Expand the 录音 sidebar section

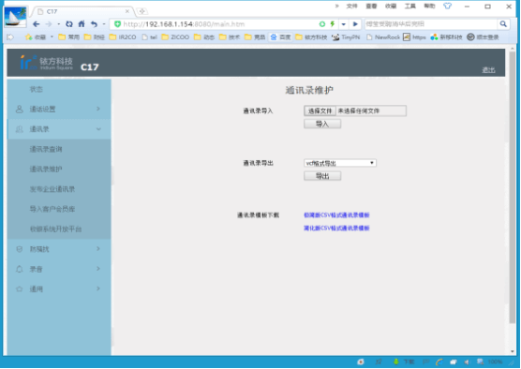pyautogui.click(x=59, y=269)
